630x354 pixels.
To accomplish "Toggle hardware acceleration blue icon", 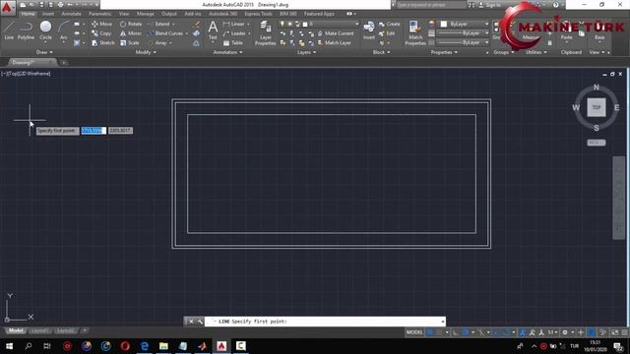I will 592,332.
